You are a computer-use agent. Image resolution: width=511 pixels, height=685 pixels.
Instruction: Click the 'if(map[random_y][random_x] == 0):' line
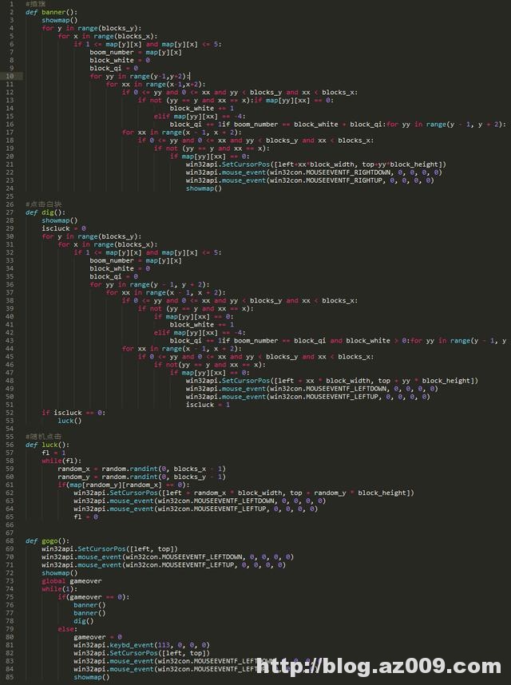pyautogui.click(x=124, y=485)
